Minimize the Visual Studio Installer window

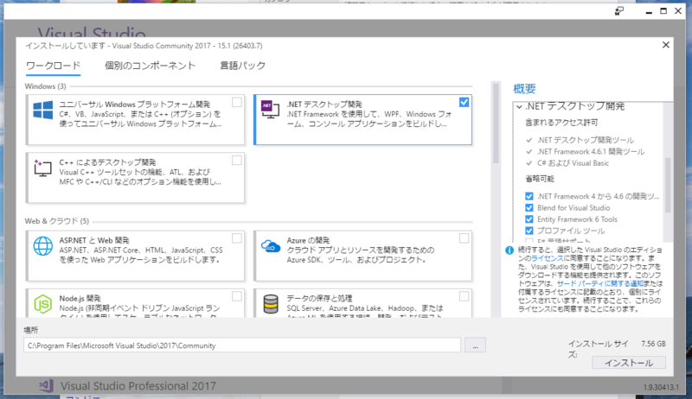648,12
